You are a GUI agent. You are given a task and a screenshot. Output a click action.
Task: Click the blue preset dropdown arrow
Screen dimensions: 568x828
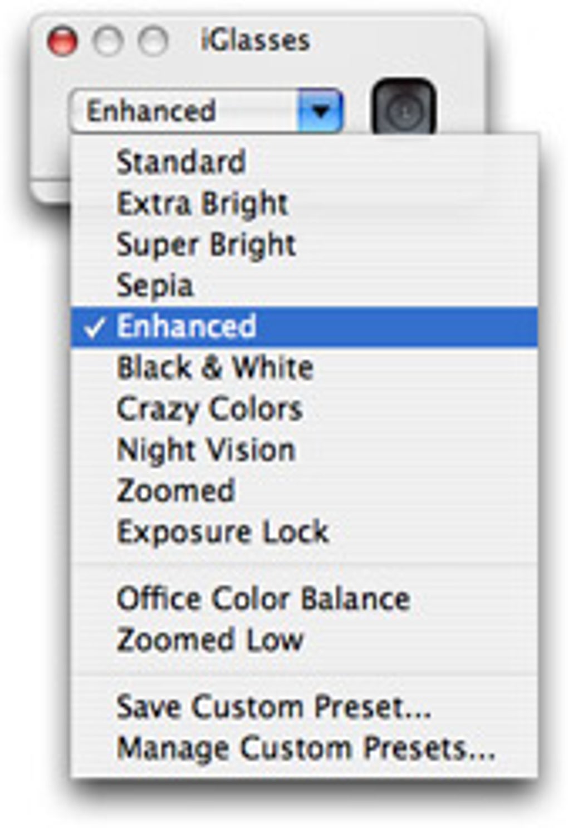[320, 110]
